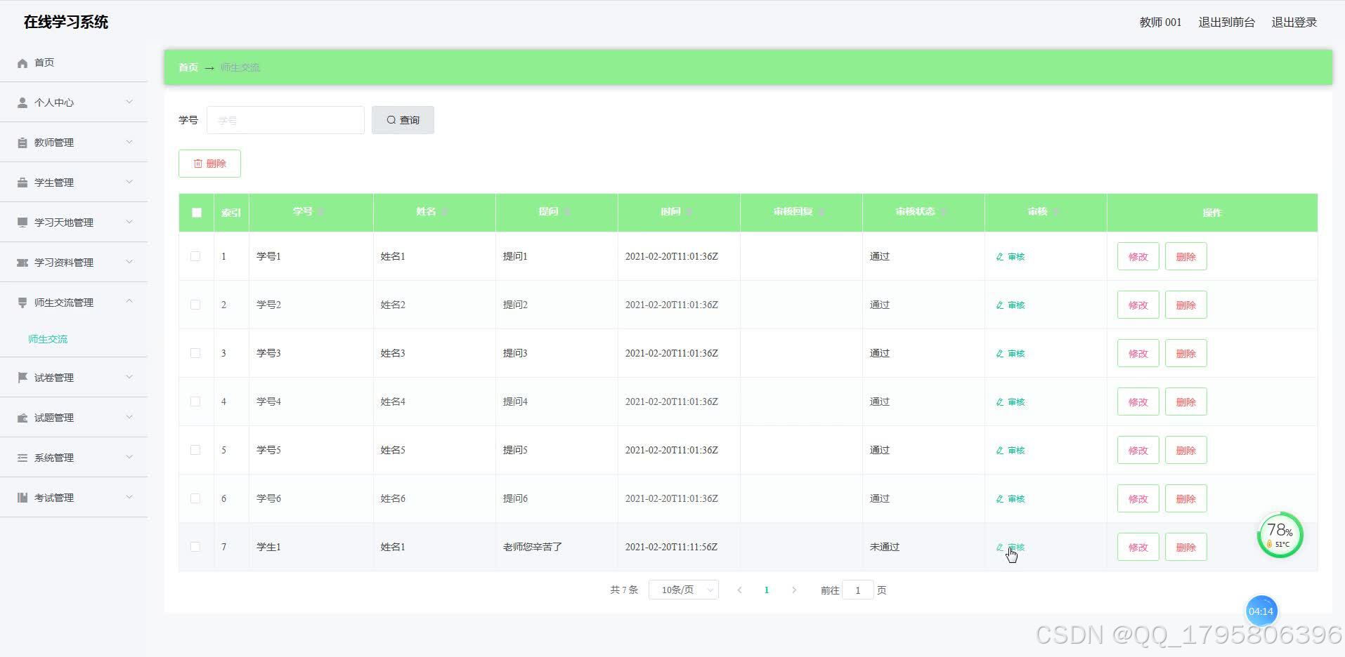The width and height of the screenshot is (1345, 657).
Task: Click the 审核 edit icon in row 学号4
Action: point(1000,402)
